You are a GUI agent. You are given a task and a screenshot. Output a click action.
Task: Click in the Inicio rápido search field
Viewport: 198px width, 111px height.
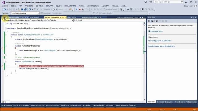[167, 2]
